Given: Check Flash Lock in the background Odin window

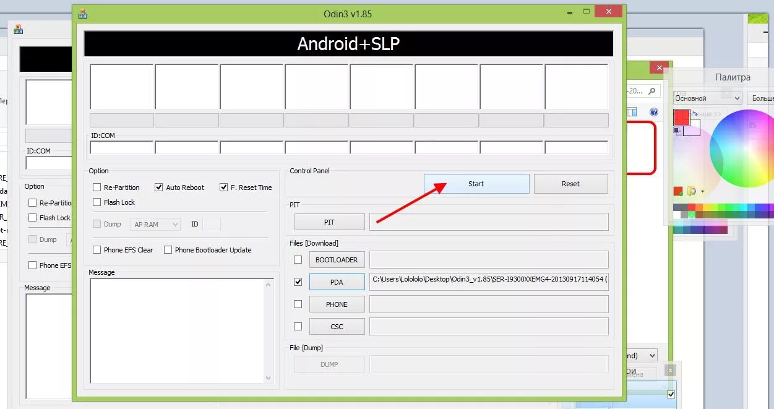Looking at the screenshot, I should (x=33, y=218).
